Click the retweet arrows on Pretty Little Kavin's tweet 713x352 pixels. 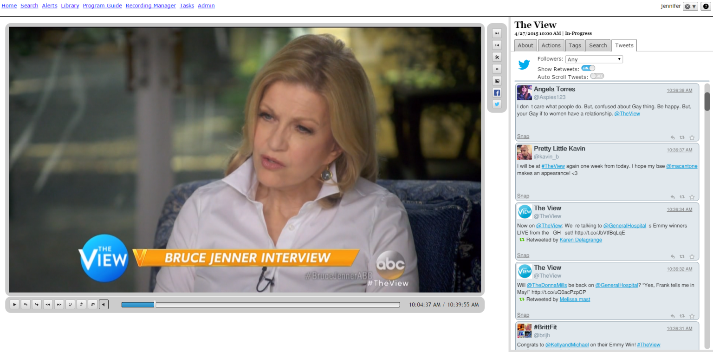click(682, 197)
